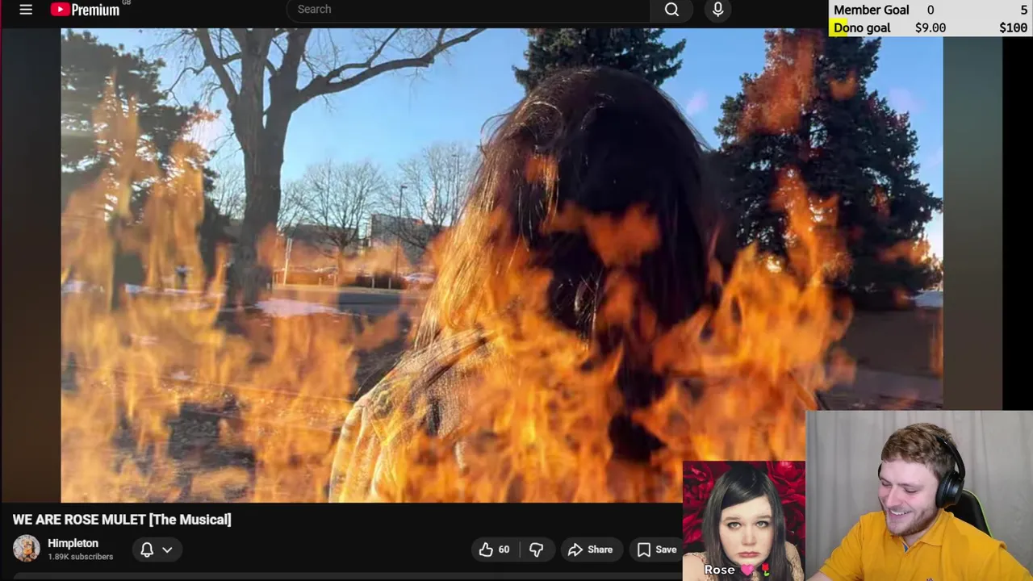Dislike the video with thumbs down
The image size is (1033, 581).
[x=536, y=550]
